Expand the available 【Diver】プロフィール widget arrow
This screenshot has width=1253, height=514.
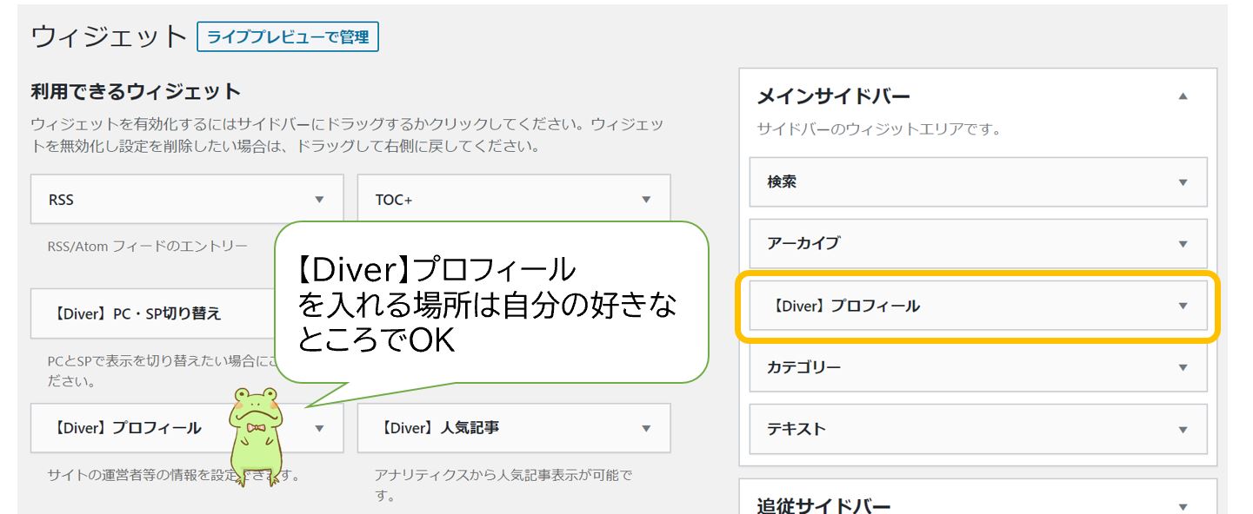[319, 428]
